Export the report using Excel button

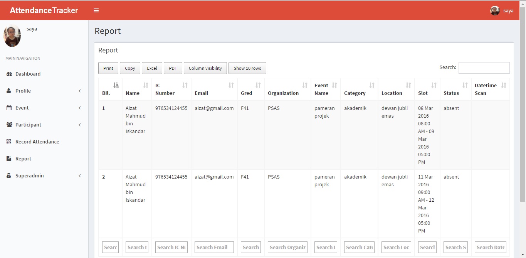tap(152, 68)
